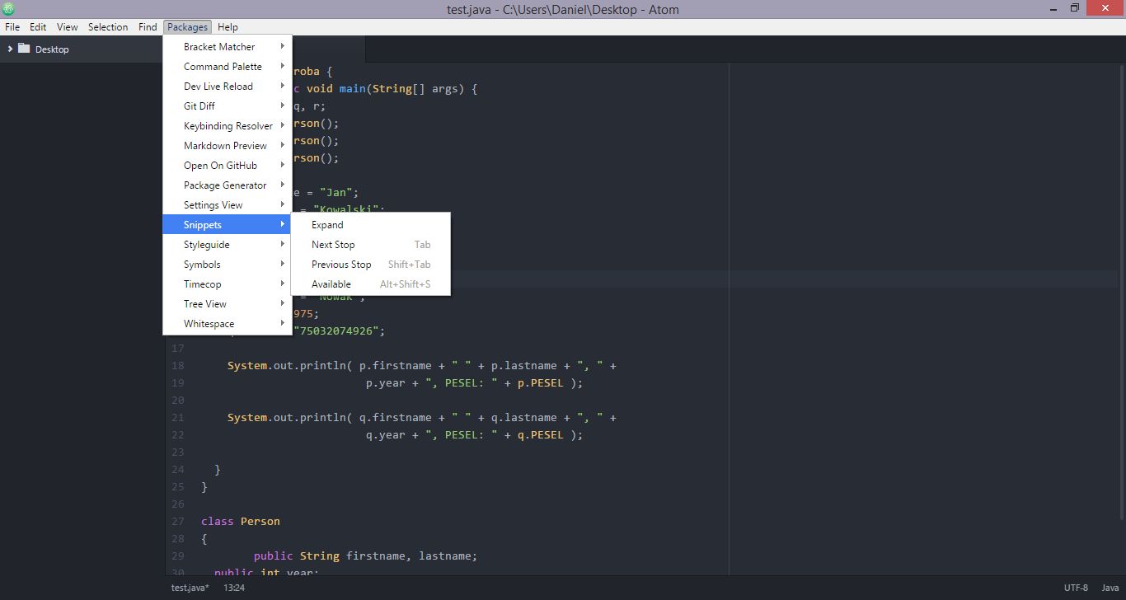The width and height of the screenshot is (1126, 600).
Task: Open Settings View submenu
Action: point(228,205)
